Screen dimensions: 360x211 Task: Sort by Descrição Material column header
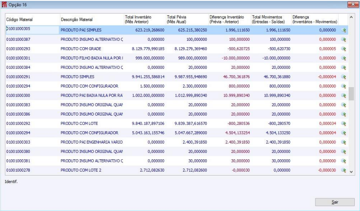92,19
